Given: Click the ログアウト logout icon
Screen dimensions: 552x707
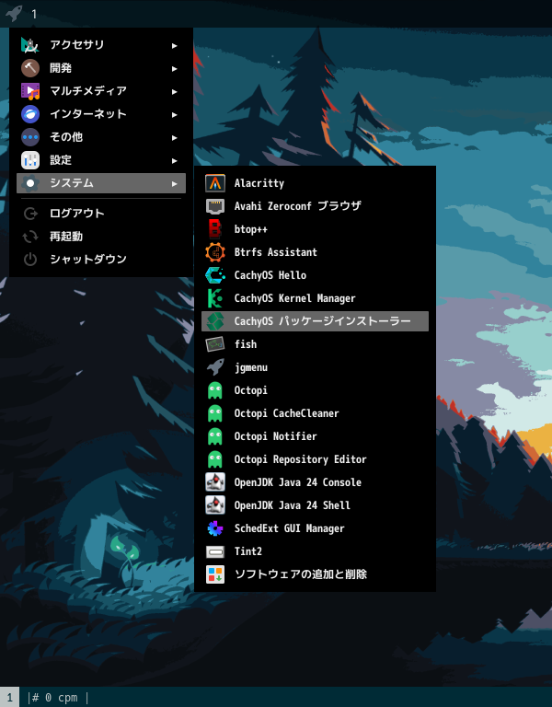Looking at the screenshot, I should tap(30, 214).
